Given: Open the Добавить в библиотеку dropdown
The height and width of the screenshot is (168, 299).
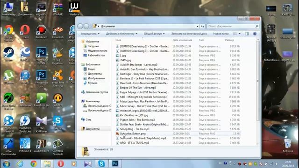Looking at the screenshot, I should (121, 34).
